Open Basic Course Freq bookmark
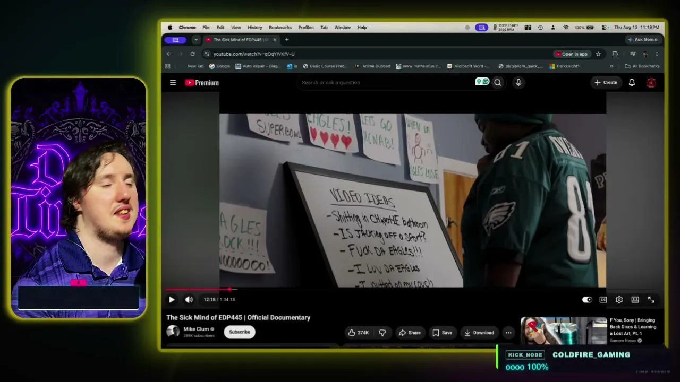This screenshot has height=382, width=680. pos(325,66)
